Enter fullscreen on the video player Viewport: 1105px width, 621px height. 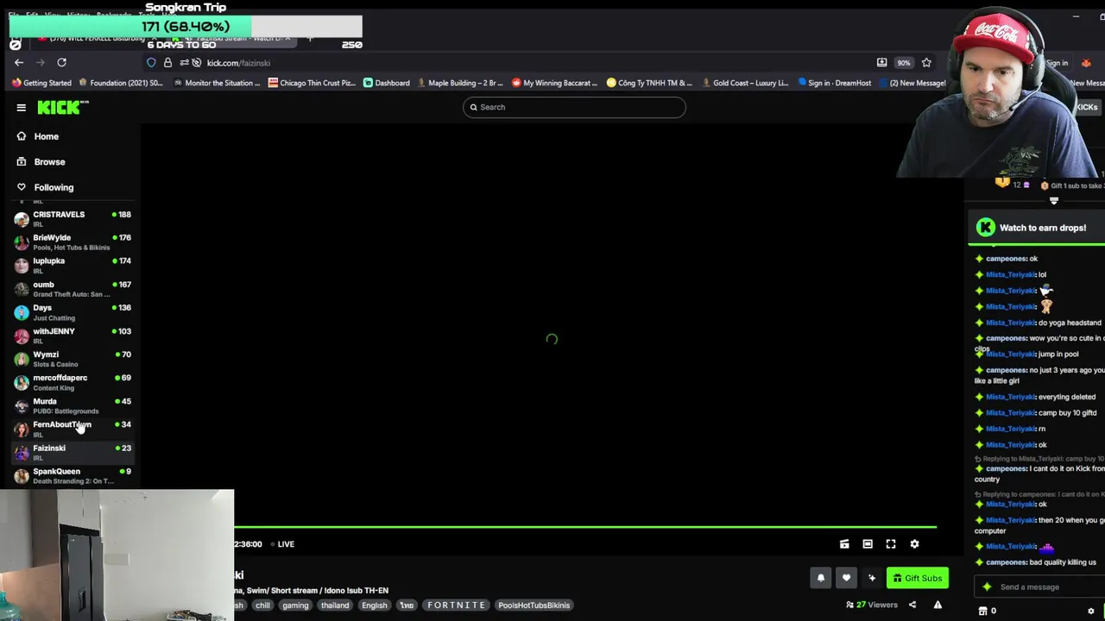click(891, 544)
